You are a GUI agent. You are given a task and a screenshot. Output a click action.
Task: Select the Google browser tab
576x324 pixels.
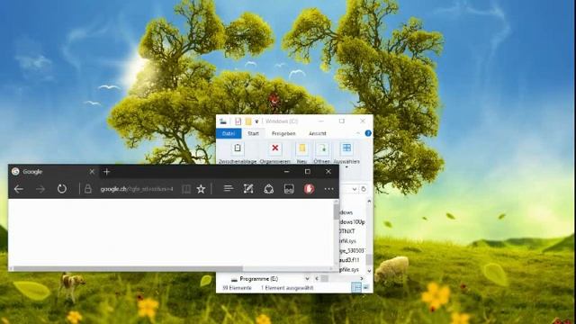(x=53, y=172)
